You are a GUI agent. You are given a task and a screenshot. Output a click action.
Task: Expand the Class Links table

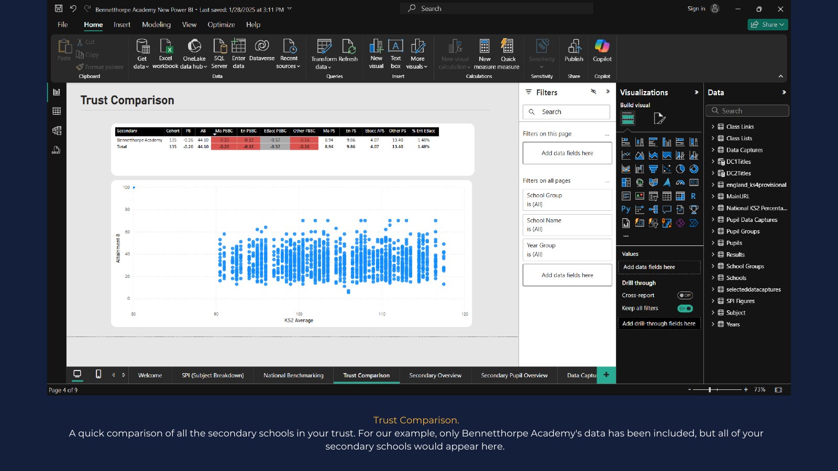click(713, 127)
